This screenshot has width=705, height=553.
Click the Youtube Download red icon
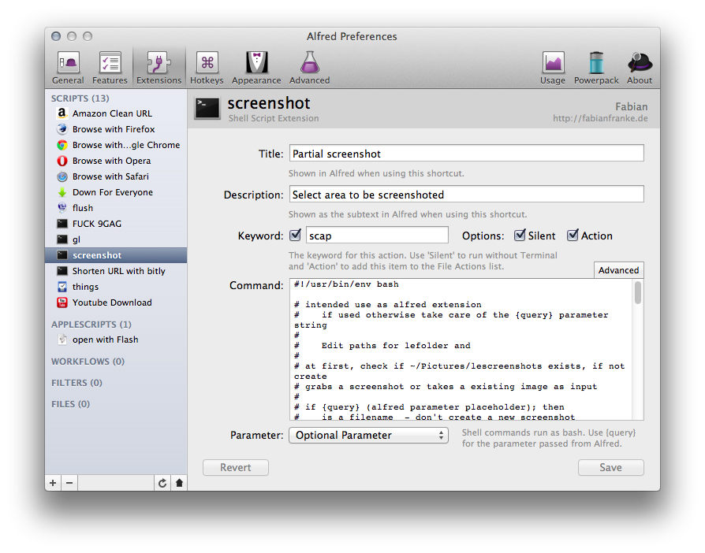coord(62,302)
